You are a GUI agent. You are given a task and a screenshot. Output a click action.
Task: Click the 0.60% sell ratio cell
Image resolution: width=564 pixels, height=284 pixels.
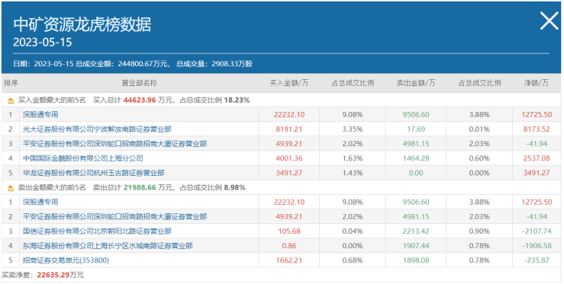(479, 158)
